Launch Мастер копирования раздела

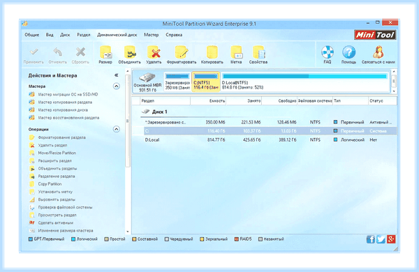[x=65, y=103]
